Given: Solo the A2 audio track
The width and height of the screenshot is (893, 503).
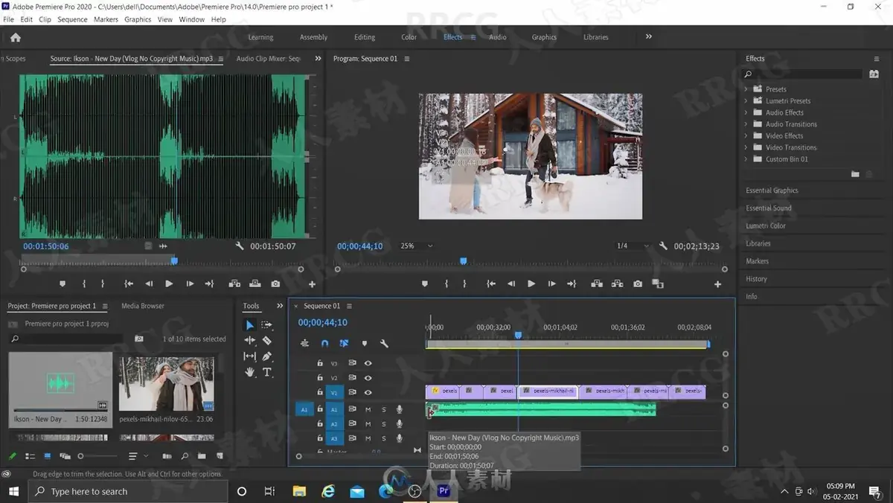Looking at the screenshot, I should click(384, 424).
